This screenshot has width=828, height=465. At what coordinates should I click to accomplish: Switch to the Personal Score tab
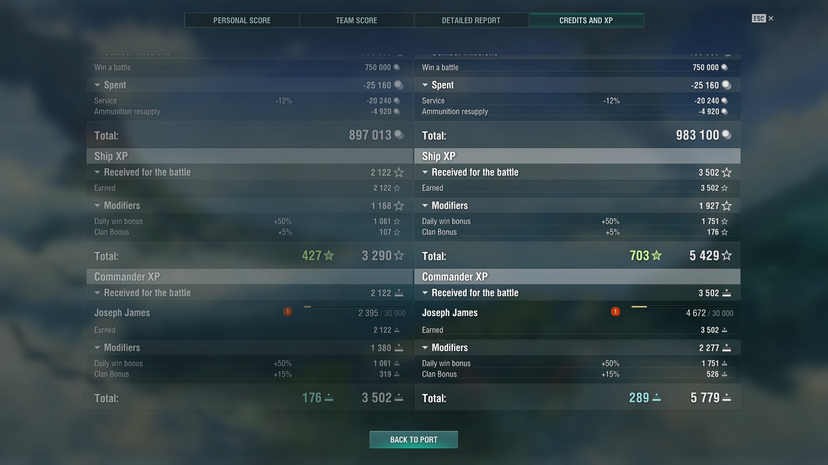point(241,20)
